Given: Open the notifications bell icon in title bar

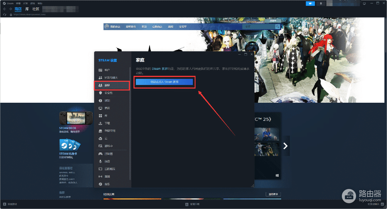Looking at the screenshot, I should (x=321, y=3).
